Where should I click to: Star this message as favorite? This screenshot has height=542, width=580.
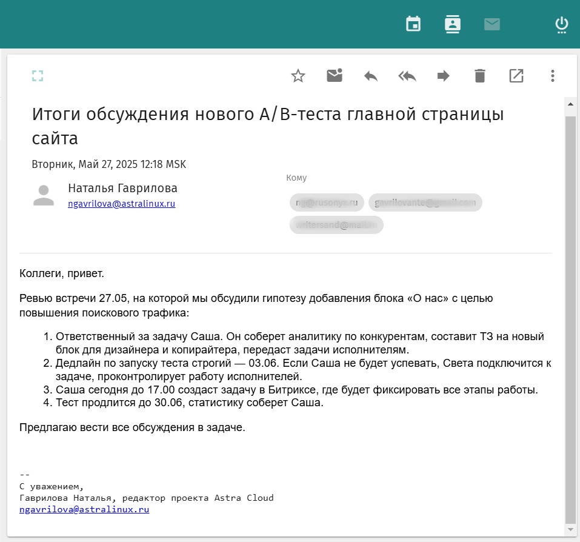(298, 76)
